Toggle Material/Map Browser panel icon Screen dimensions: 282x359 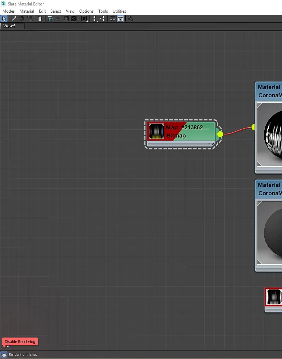tap(112, 18)
